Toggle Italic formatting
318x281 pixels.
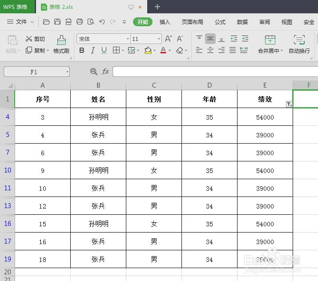(93, 50)
